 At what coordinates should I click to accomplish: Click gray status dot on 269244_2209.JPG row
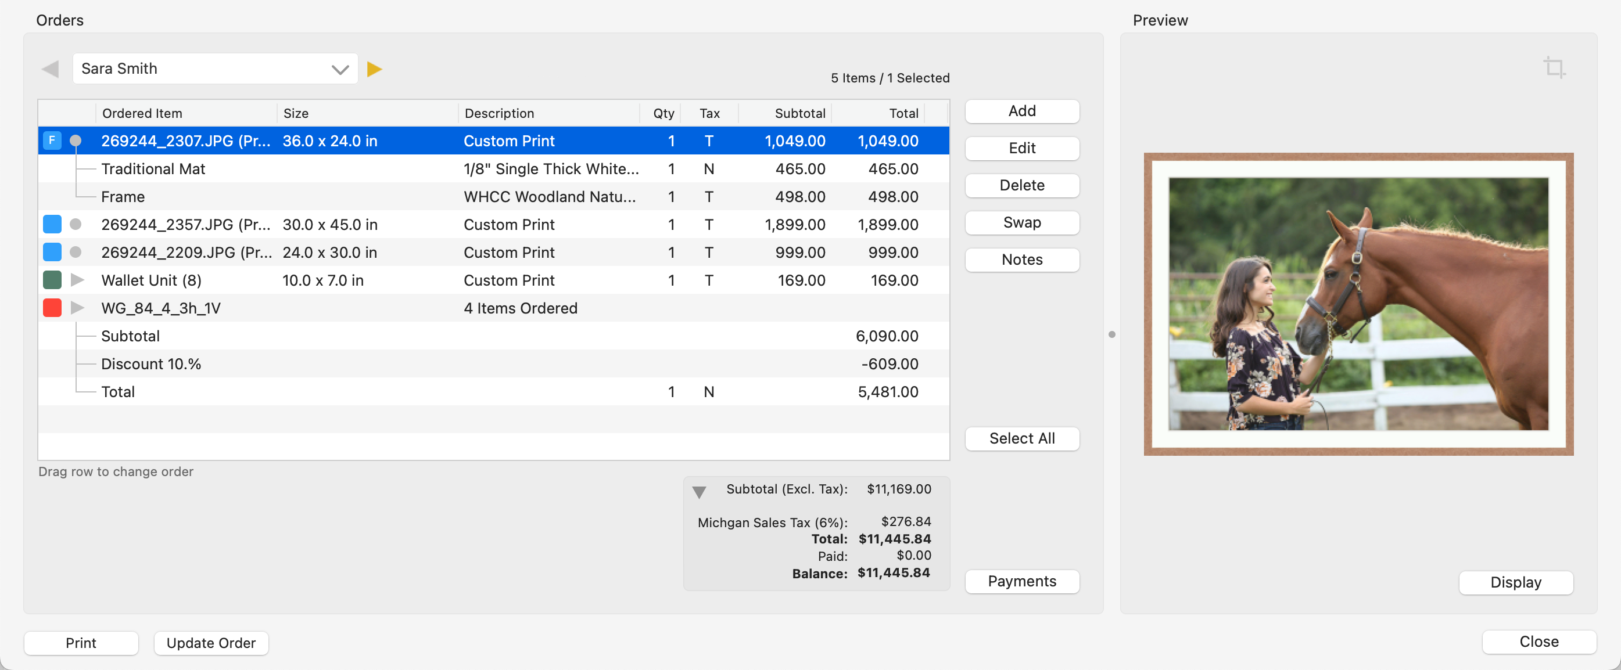tap(76, 251)
